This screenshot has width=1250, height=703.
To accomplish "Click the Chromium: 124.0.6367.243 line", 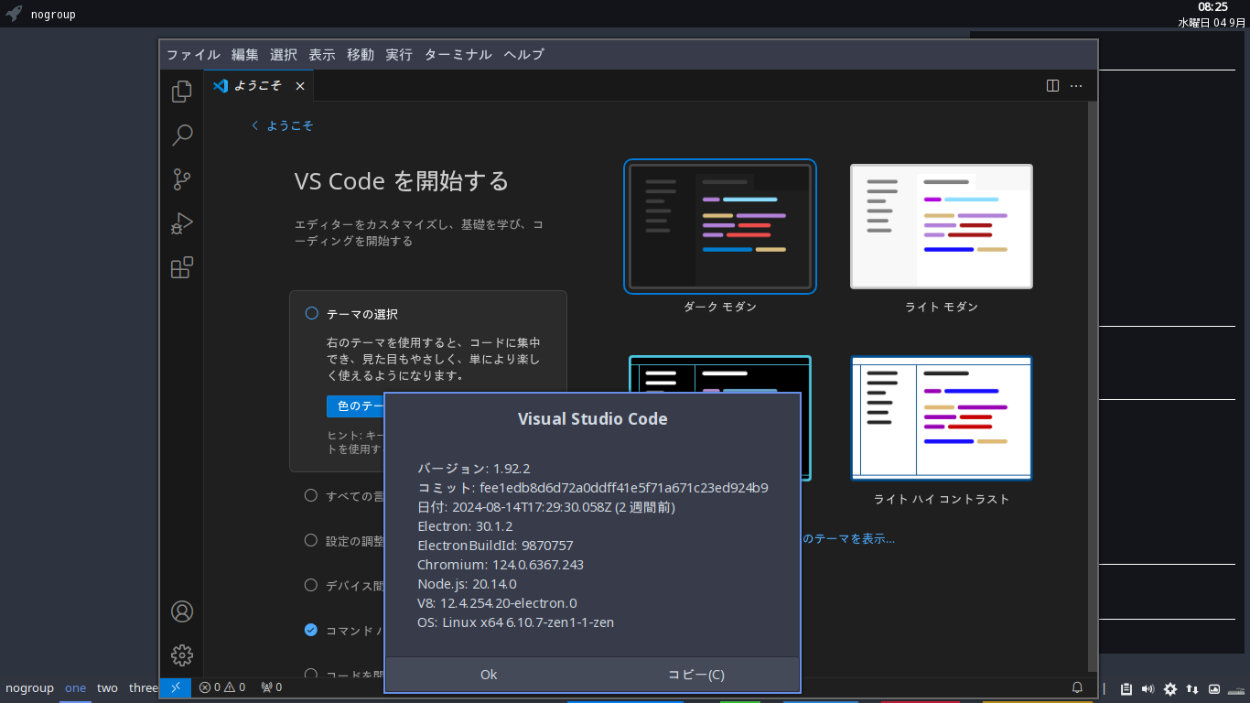I will coord(501,565).
